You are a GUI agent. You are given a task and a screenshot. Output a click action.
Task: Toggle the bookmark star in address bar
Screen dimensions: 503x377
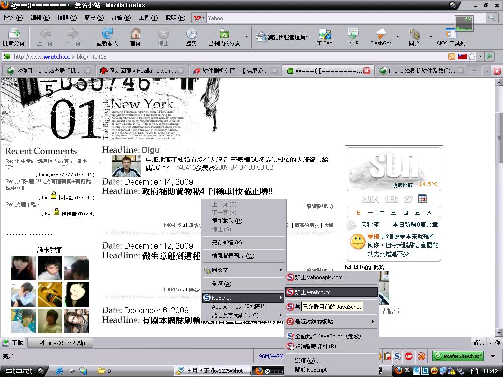click(x=472, y=57)
